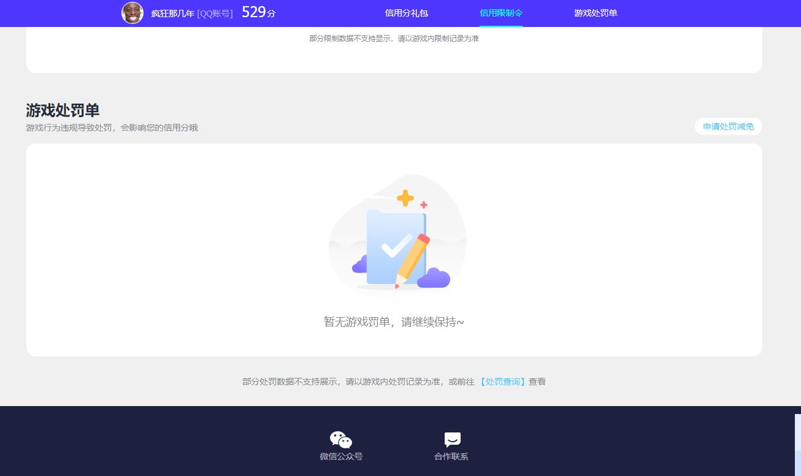Click the WeChat 微信公众号 icon

coord(341,439)
